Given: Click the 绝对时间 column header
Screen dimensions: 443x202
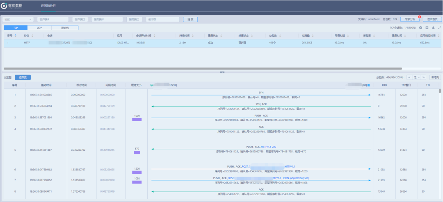Looking at the screenshot, I should 46,85.
